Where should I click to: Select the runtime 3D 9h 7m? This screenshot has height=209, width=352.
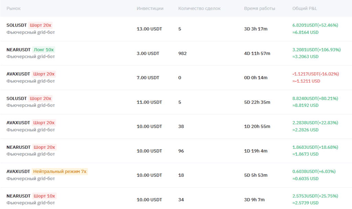tap(254, 200)
